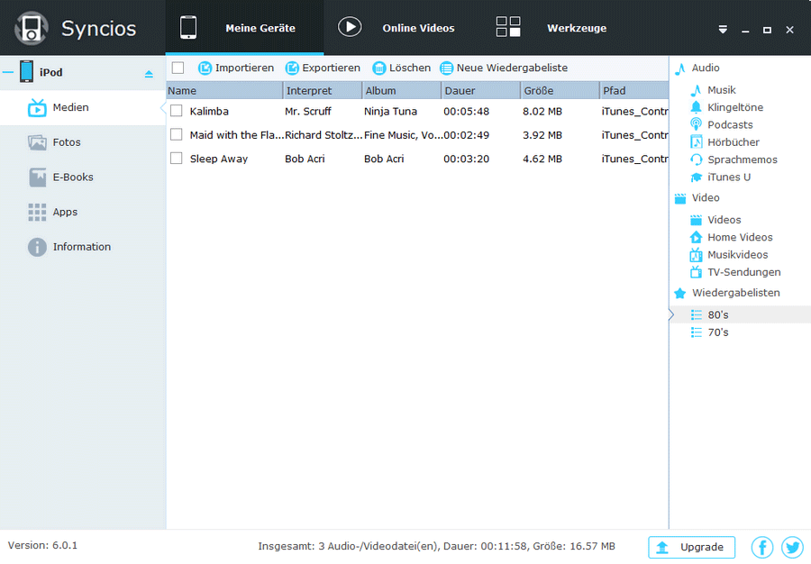The height and width of the screenshot is (564, 811).
Task: Click the Medien TV icon
Action: point(37,107)
